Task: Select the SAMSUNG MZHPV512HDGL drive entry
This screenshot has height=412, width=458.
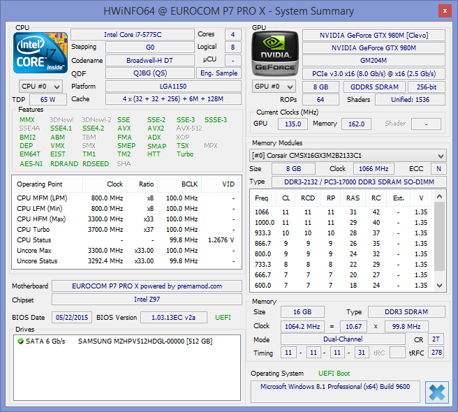Action: click(x=127, y=341)
